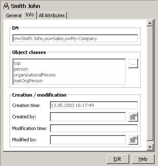Click the 'Created by:' label
The height and width of the screenshot is (166, 158).
[x=24, y=117]
